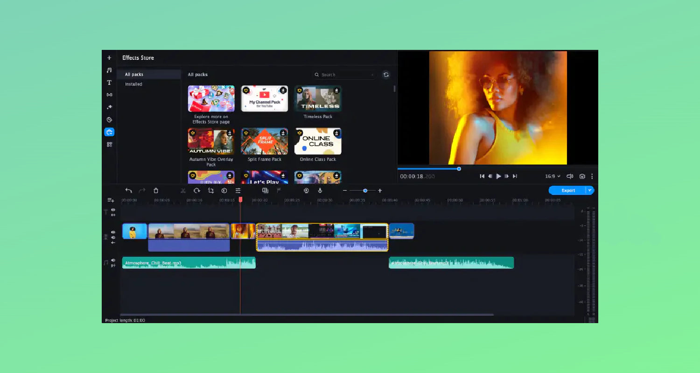Click the crop tool in timeline toolbar

tap(210, 190)
